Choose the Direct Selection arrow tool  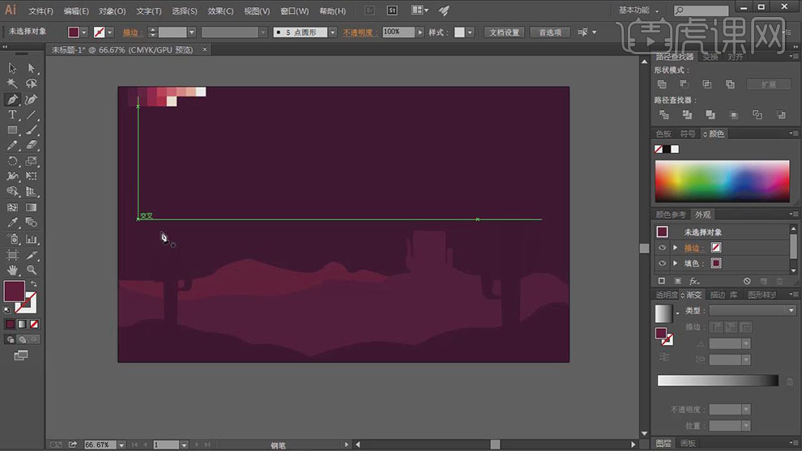click(32, 69)
